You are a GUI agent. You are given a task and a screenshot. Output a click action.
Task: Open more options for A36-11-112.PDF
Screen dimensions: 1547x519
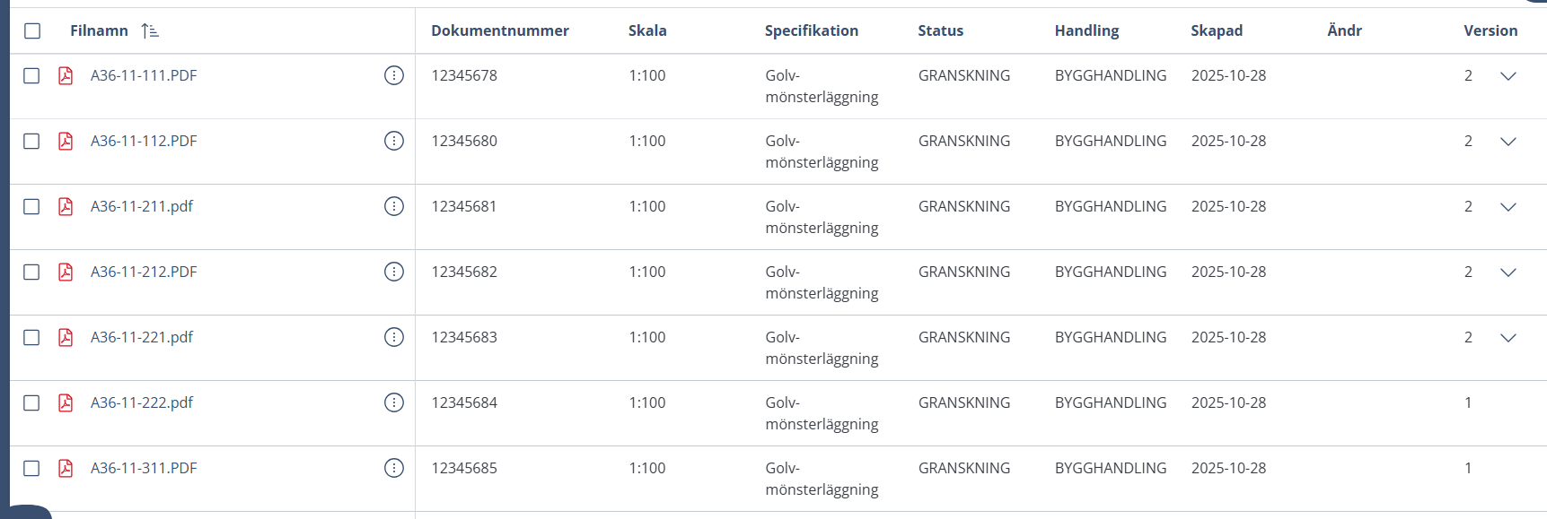(x=393, y=141)
